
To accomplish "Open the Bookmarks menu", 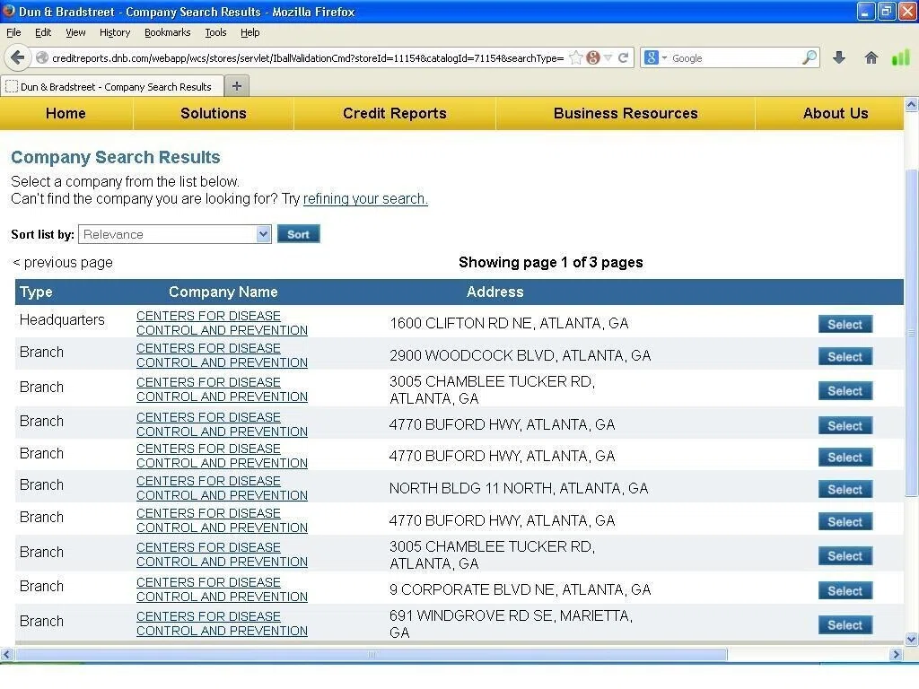I will [168, 33].
